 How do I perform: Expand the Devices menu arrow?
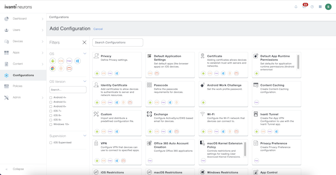(x=43, y=41)
